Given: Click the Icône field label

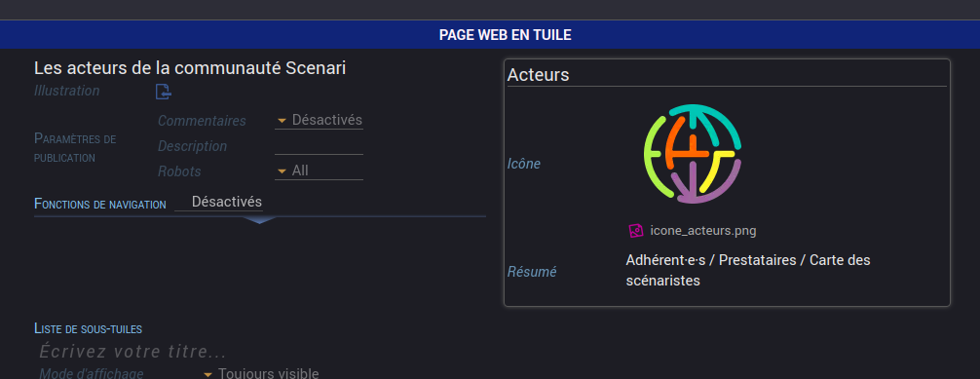Looking at the screenshot, I should pyautogui.click(x=524, y=165).
